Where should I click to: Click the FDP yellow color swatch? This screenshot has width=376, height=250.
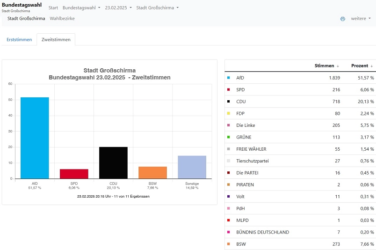pyautogui.click(x=229, y=113)
